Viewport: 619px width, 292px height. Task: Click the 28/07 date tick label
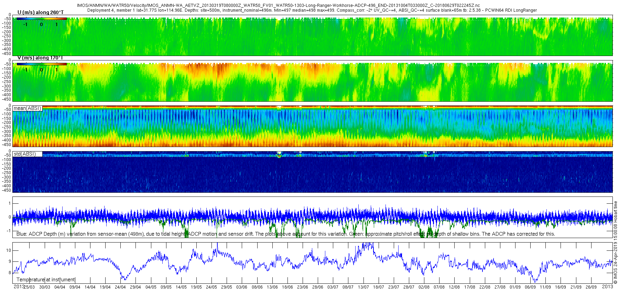[x=409, y=287]
